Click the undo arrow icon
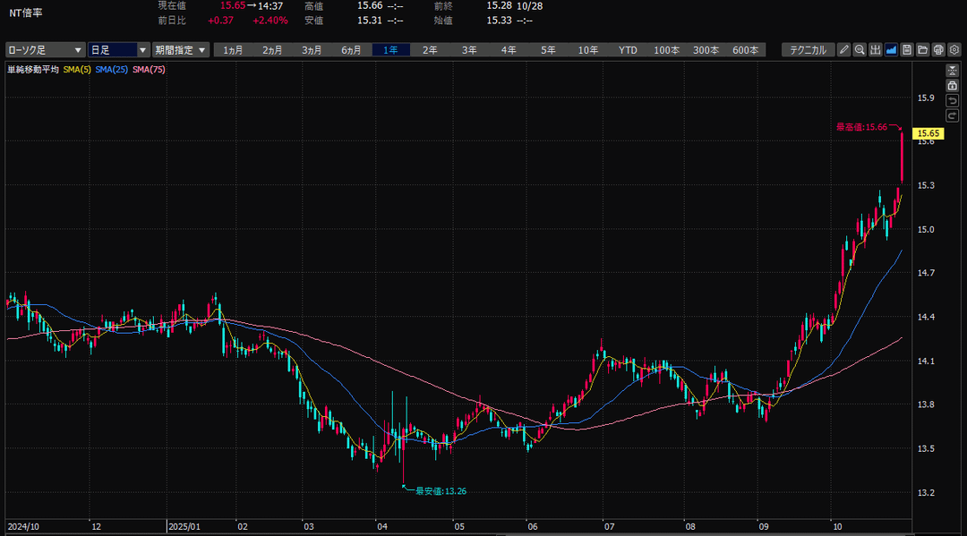This screenshot has width=967, height=536. coord(954,100)
